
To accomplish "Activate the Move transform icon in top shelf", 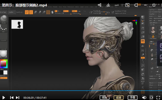I will pos(35,12).
